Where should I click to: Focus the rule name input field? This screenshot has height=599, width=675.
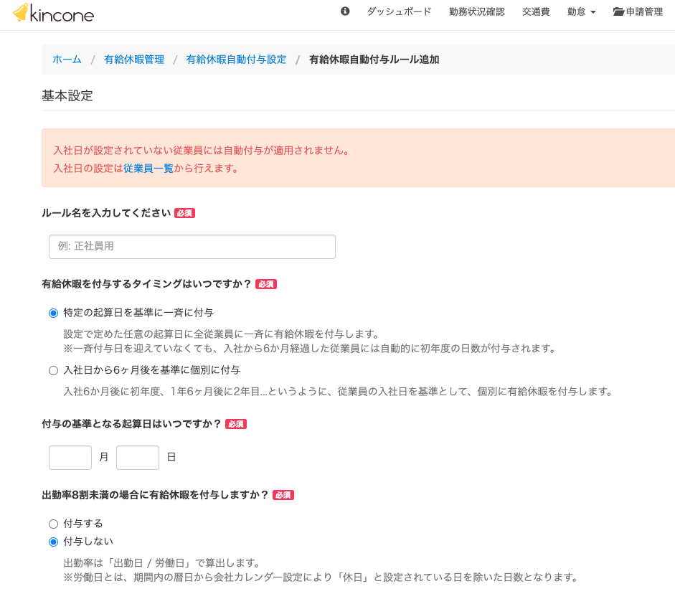(x=192, y=247)
